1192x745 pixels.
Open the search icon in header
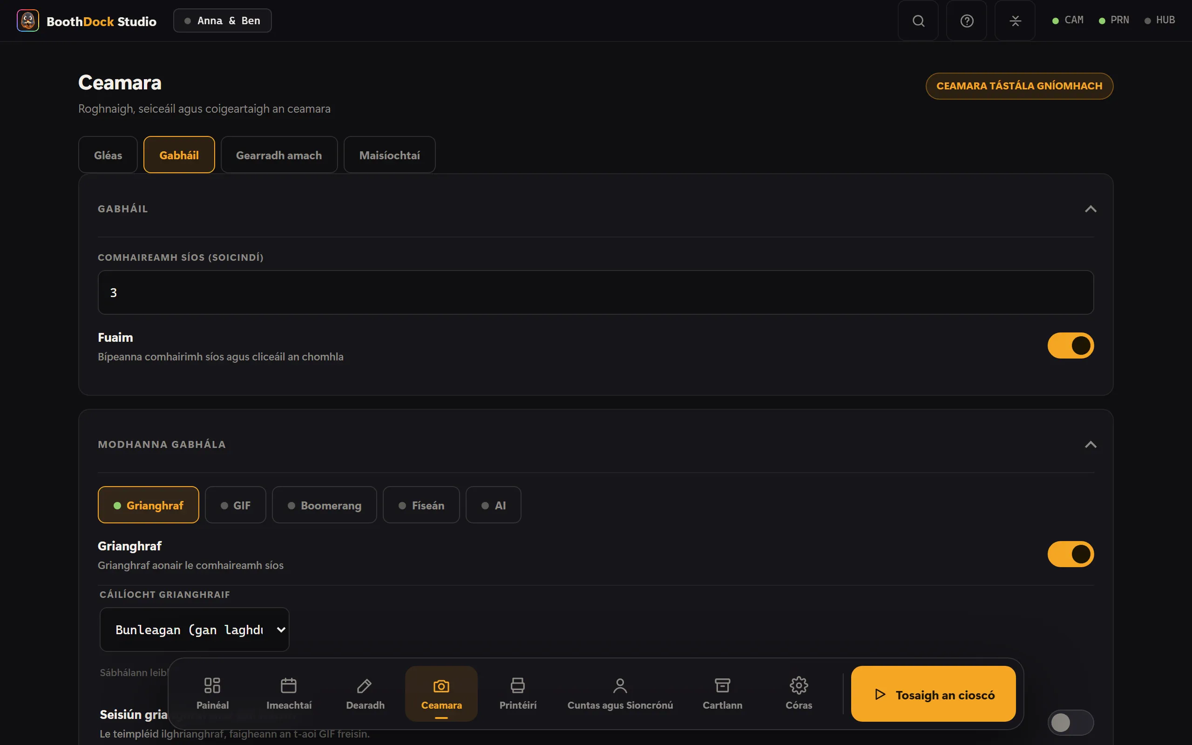(x=918, y=20)
